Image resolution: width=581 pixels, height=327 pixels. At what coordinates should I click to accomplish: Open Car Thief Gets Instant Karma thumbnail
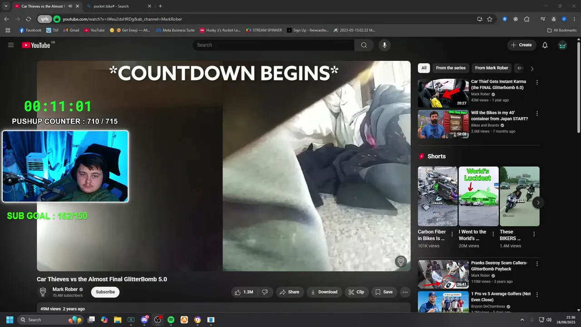coord(443,93)
